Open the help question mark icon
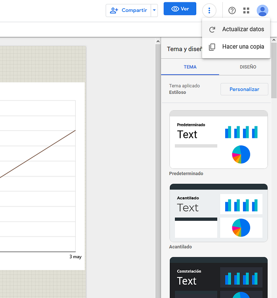The image size is (277, 298). tap(232, 10)
